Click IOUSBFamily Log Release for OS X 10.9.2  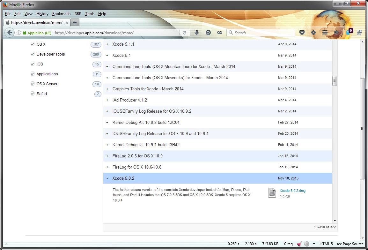[152, 111]
